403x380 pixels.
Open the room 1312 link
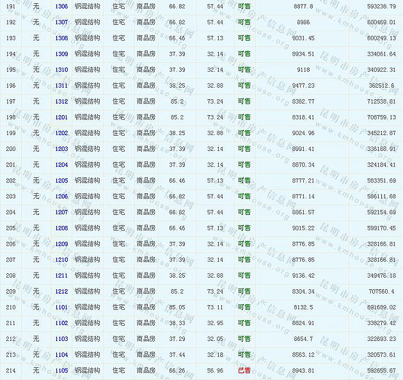tap(61, 101)
